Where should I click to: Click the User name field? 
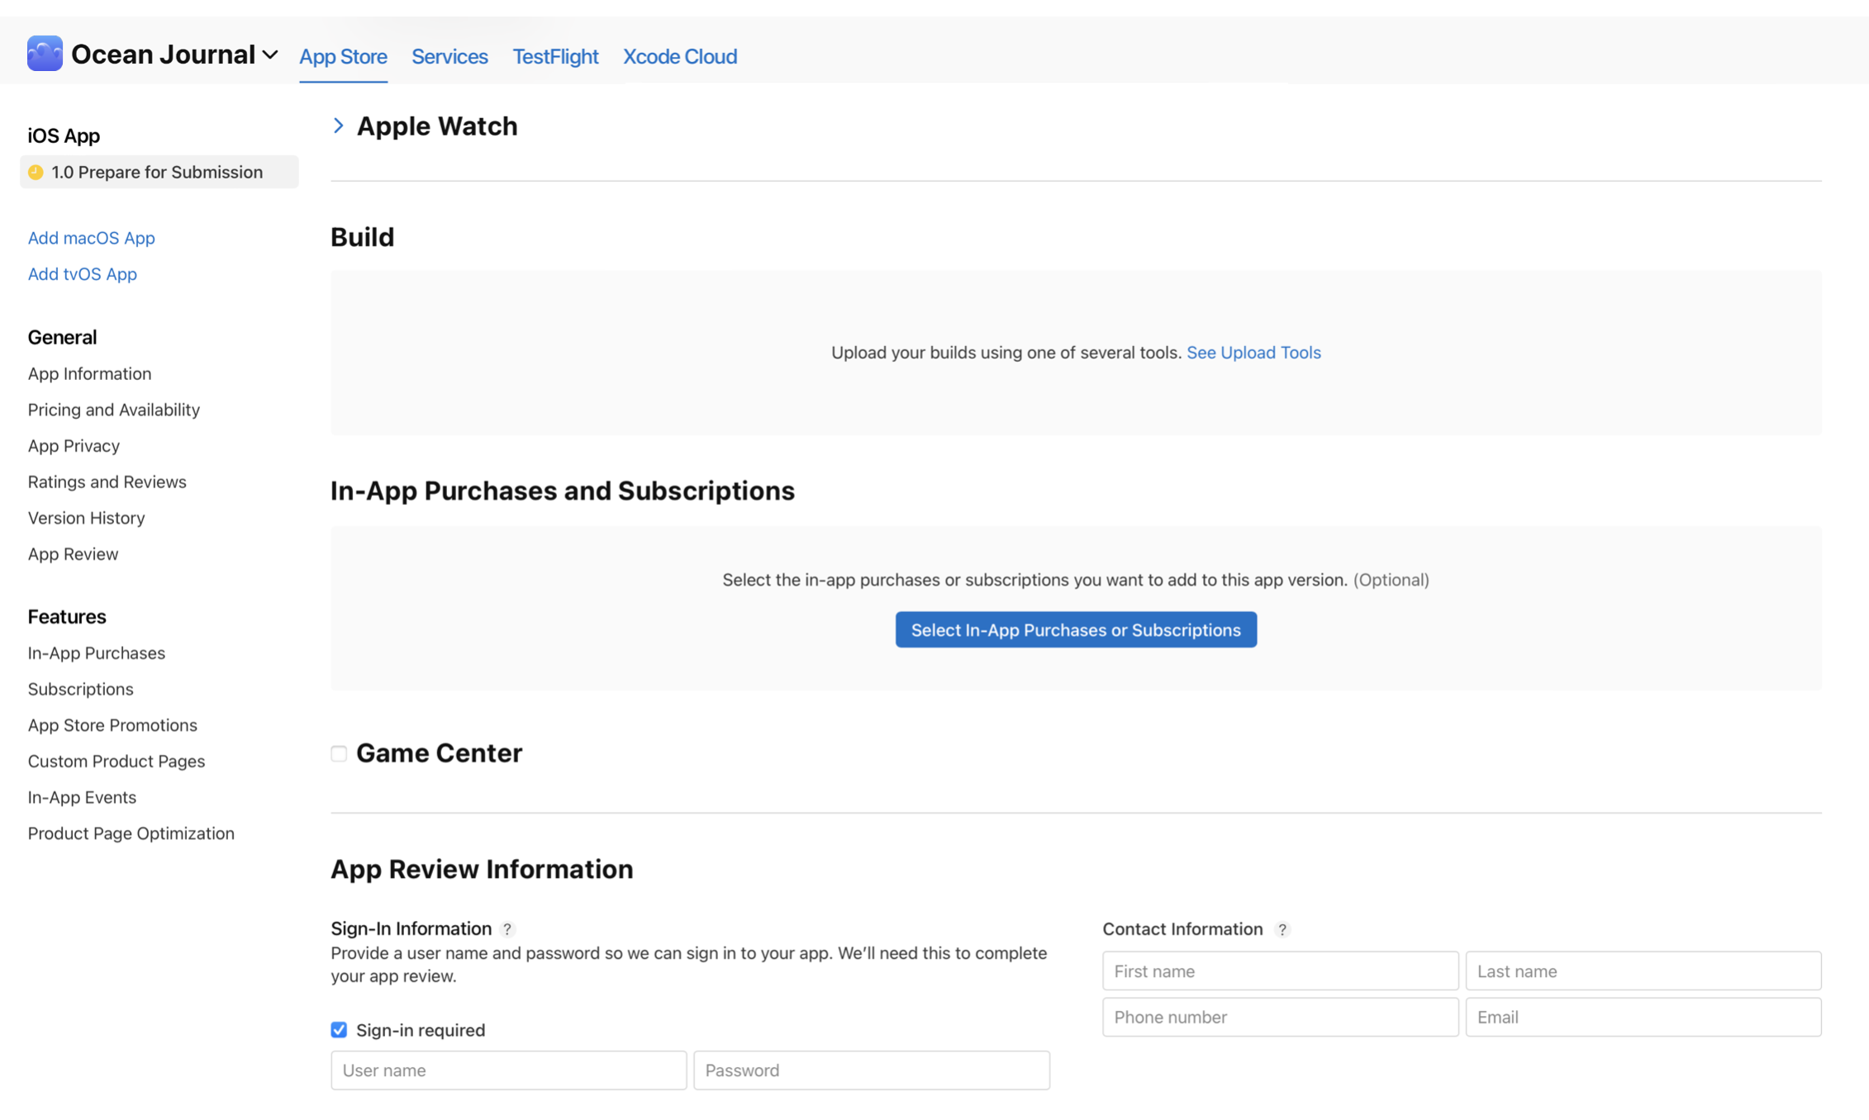click(x=508, y=1070)
